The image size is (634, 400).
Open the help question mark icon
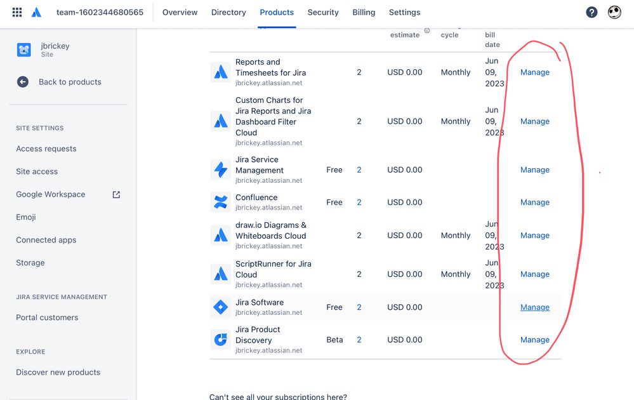pyautogui.click(x=591, y=12)
